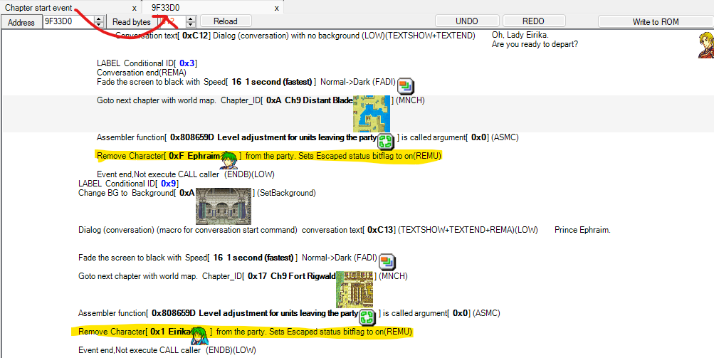Screen dimensions: 714x358
Task: Click the Address label button
Action: pyautogui.click(x=21, y=22)
